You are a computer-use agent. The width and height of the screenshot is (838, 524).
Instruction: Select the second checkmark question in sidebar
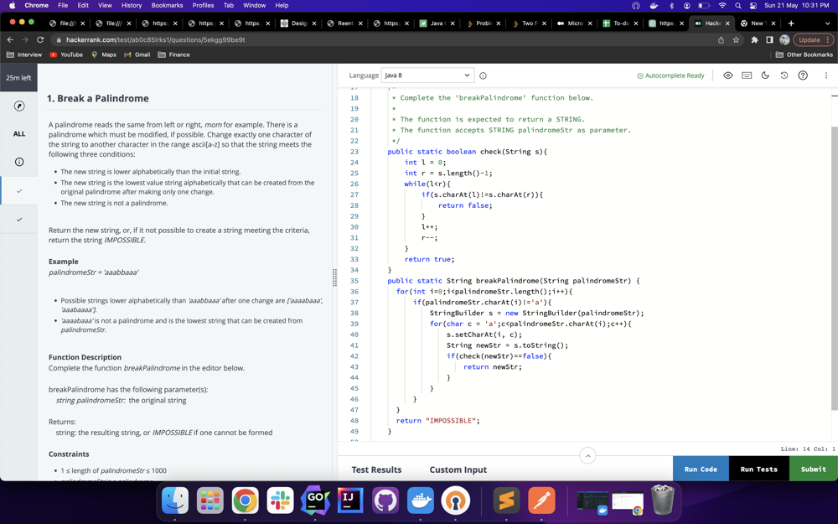(19, 220)
